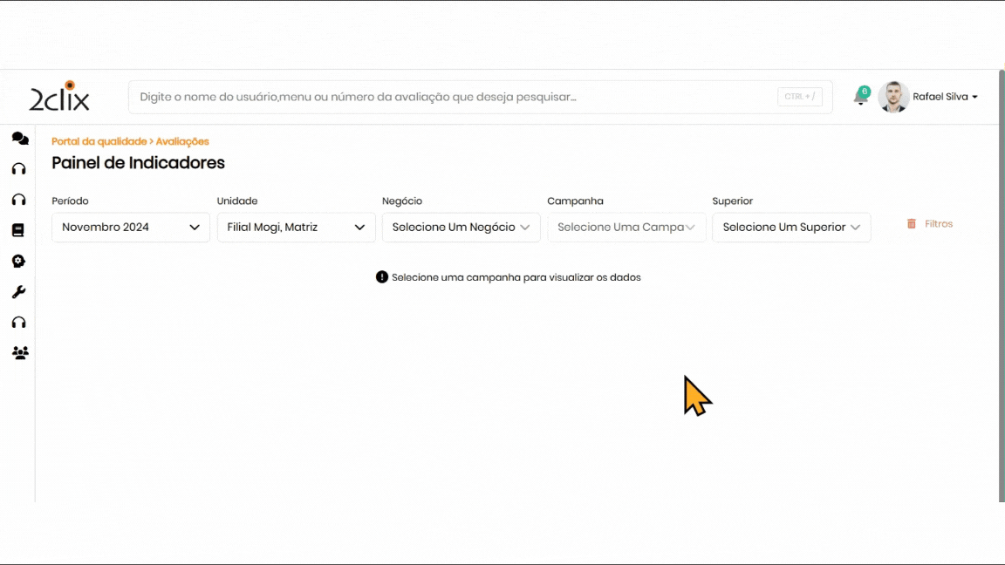Open the Selecione Um Negócio dropdown
This screenshot has width=1005, height=565.
(461, 228)
